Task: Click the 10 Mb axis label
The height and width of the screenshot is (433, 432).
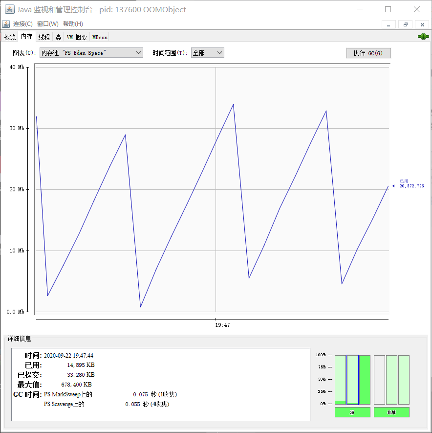Action: pyautogui.click(x=17, y=251)
